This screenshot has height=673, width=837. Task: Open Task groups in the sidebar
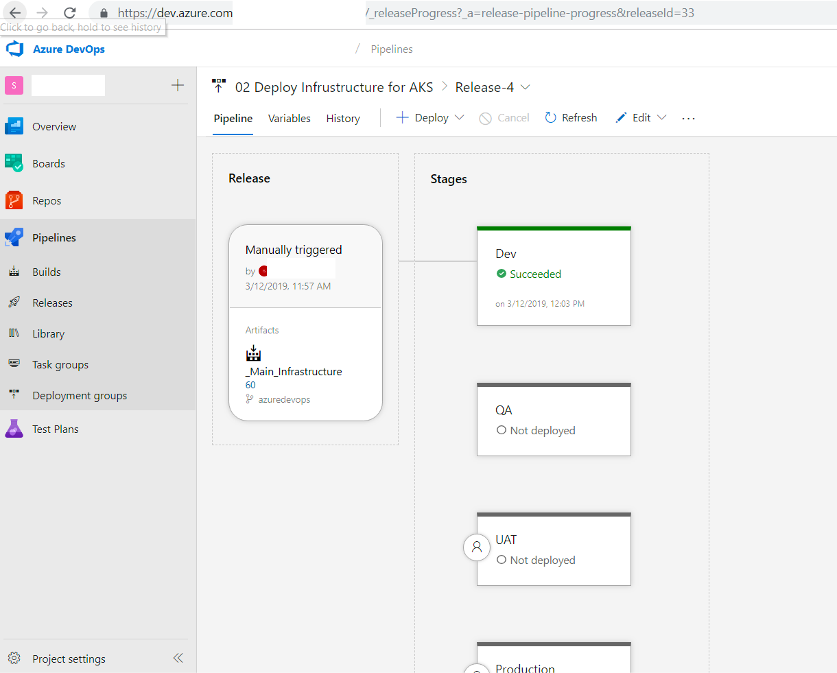(x=15, y=364)
